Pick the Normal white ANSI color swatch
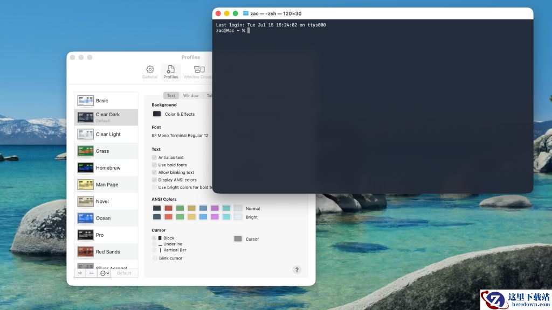This screenshot has height=310, width=552. (x=238, y=208)
